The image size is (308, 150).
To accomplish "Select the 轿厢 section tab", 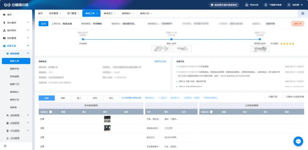I will [x=63, y=98].
